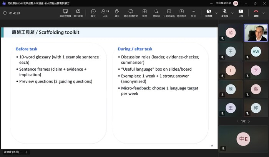269x157 pixels.
Task: Raise your hand (舉手)
Action: pos(118,11)
